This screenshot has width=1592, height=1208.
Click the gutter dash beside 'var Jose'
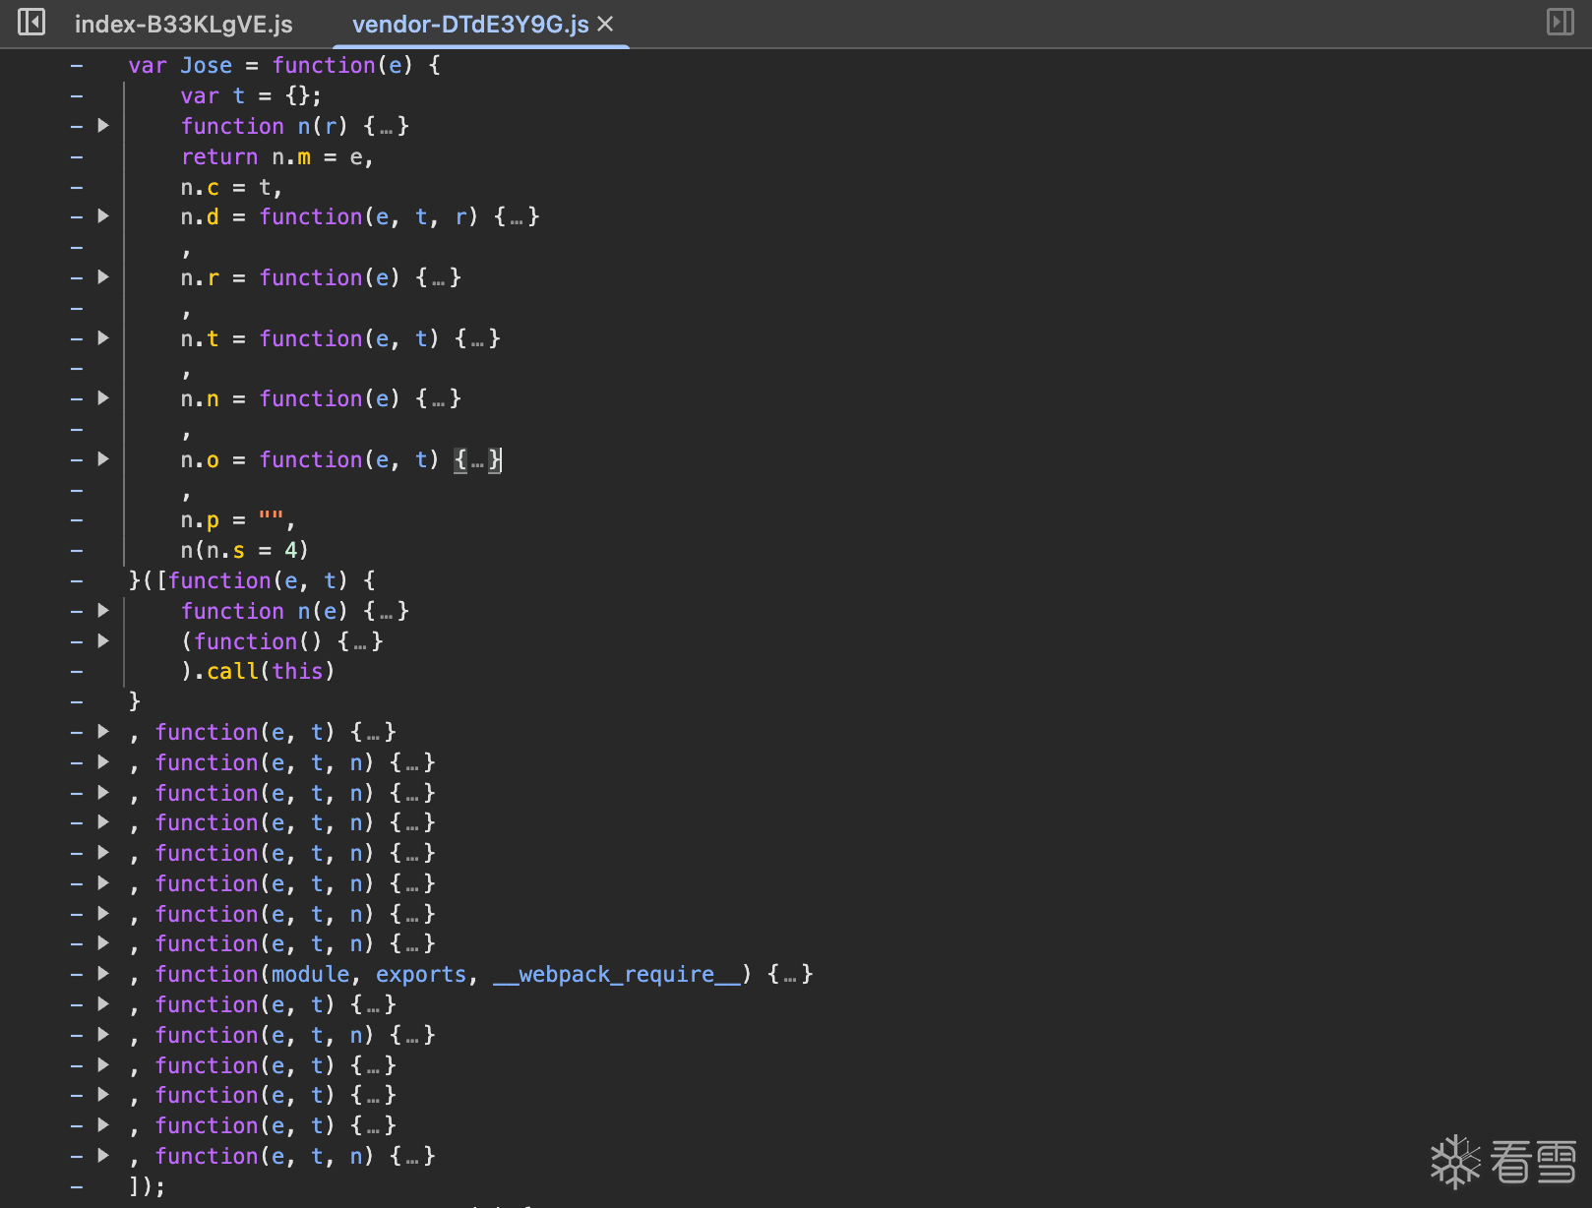click(77, 66)
